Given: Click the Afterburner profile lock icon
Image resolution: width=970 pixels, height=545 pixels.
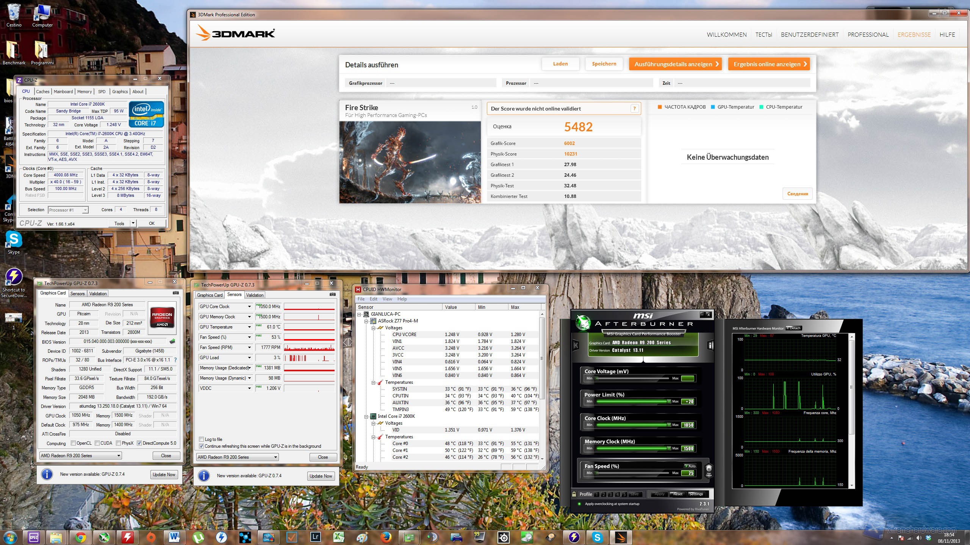Looking at the screenshot, I should 574,494.
